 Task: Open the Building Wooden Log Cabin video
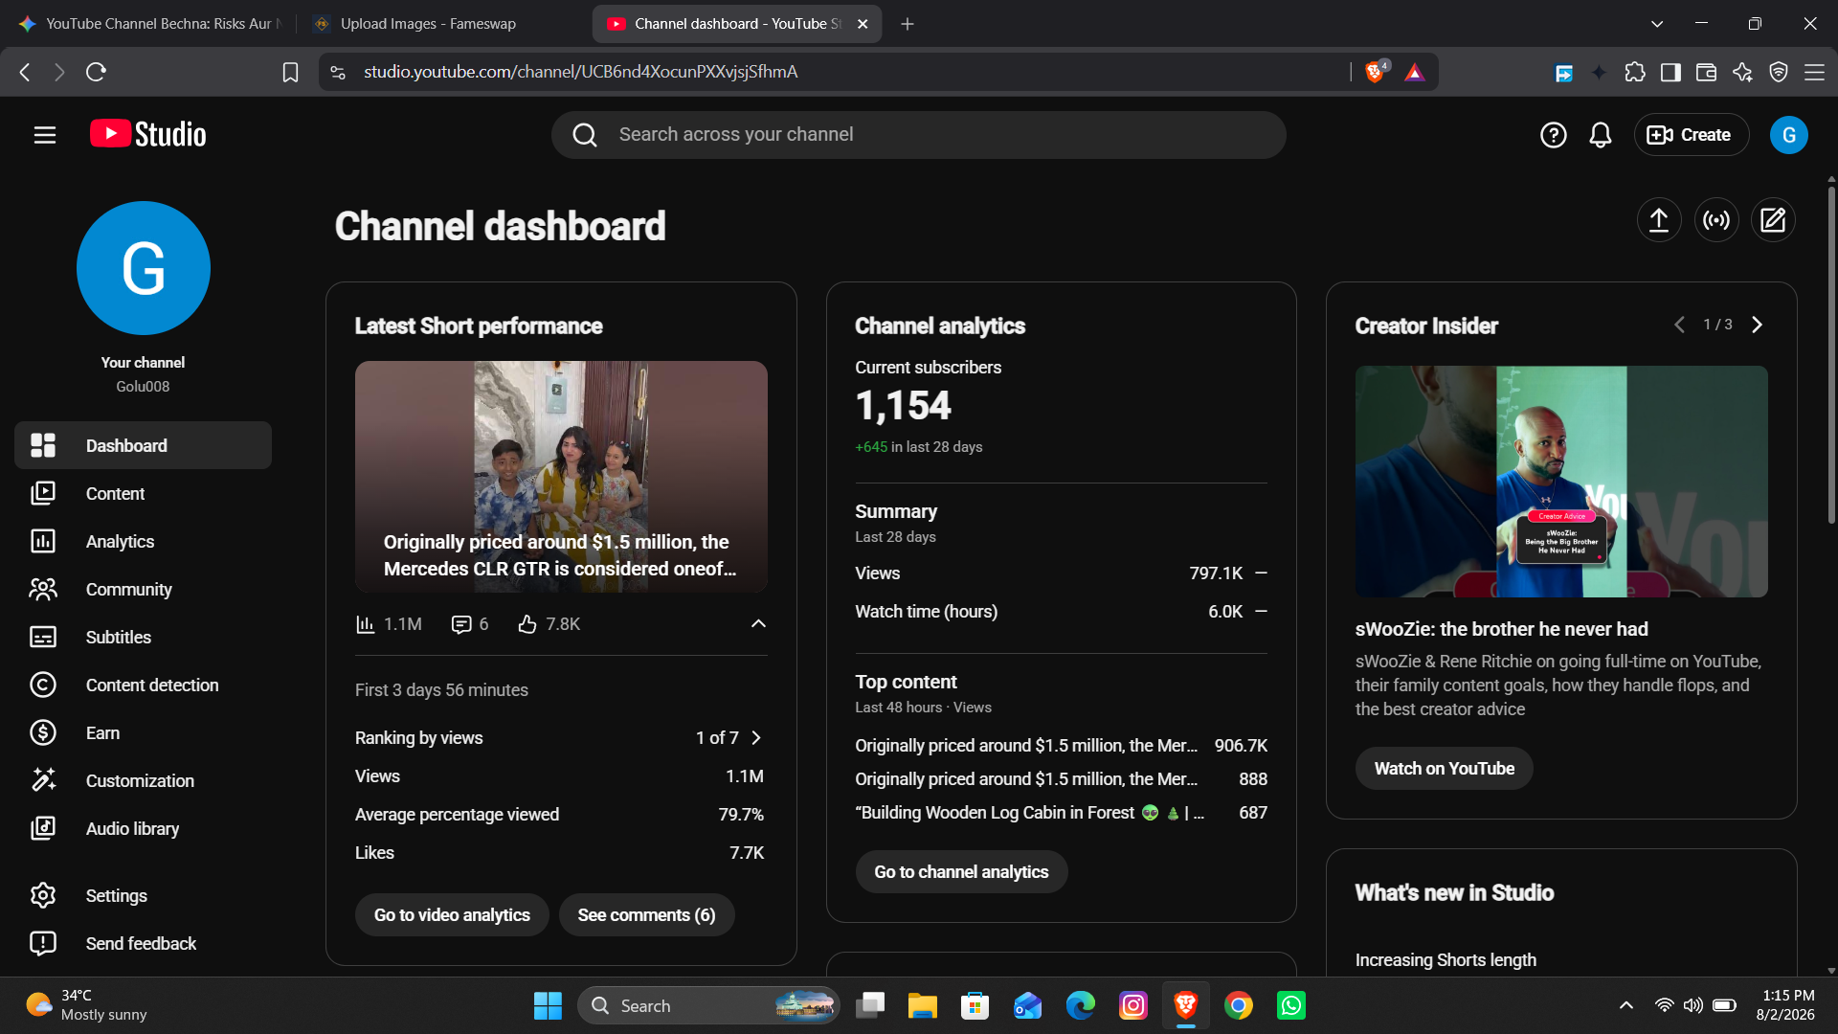pos(1061,813)
